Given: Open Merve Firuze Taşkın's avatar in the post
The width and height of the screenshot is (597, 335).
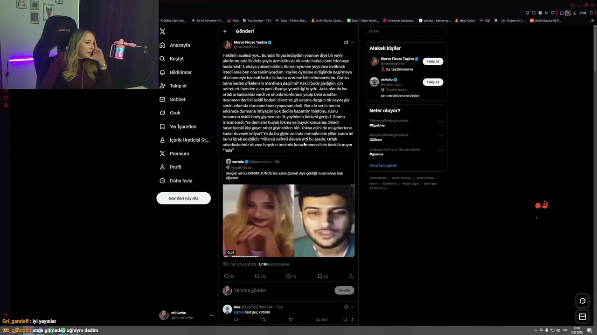Looking at the screenshot, I should coord(227,45).
